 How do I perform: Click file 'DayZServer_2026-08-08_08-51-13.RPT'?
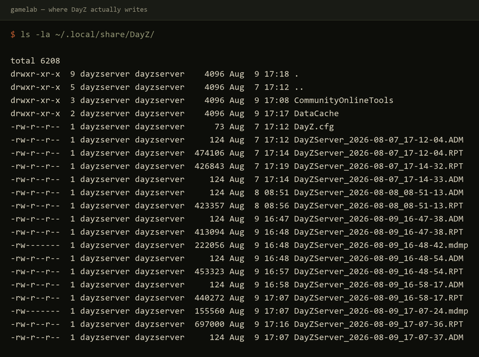click(x=379, y=205)
